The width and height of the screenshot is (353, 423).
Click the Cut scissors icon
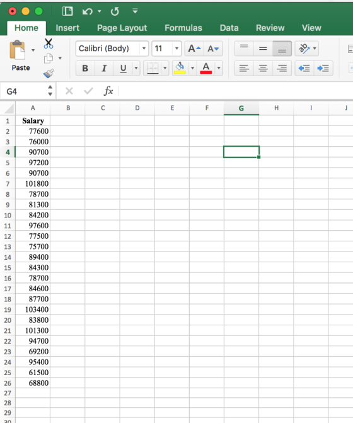[x=49, y=43]
